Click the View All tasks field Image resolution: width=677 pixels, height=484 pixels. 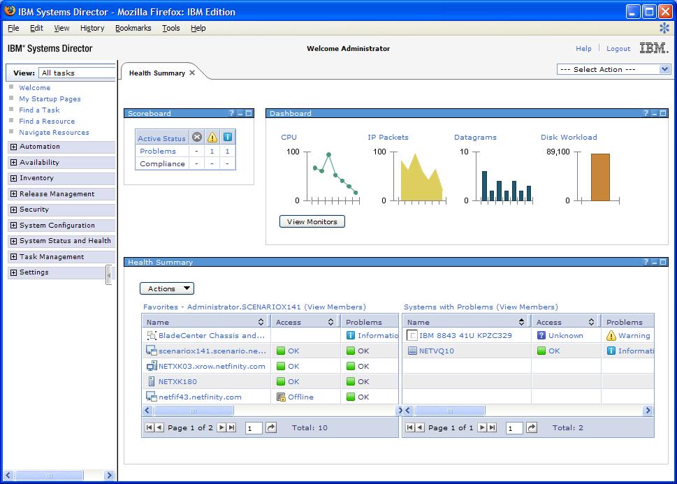pos(77,73)
